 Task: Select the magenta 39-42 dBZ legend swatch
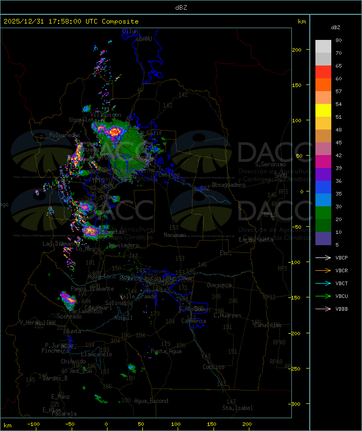pyautogui.click(x=323, y=162)
